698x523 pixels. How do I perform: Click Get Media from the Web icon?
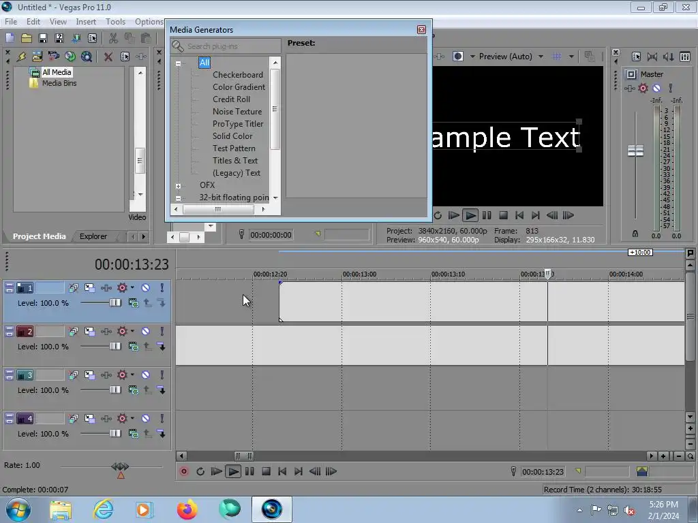(x=87, y=57)
